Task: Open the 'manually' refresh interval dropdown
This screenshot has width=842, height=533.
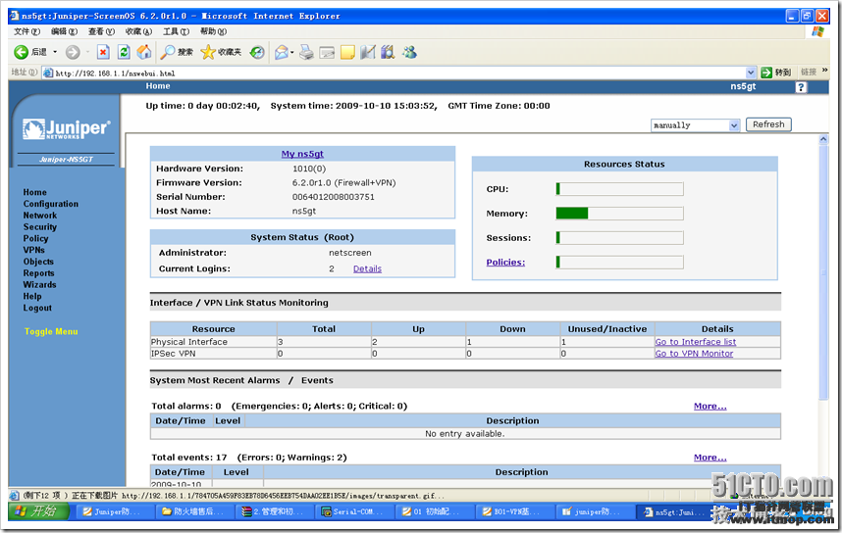Action: pos(696,125)
